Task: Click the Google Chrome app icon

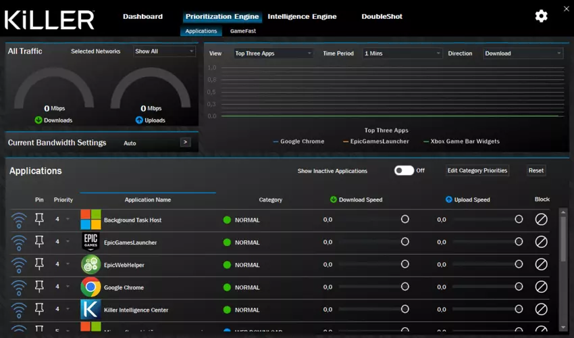Action: 90,287
